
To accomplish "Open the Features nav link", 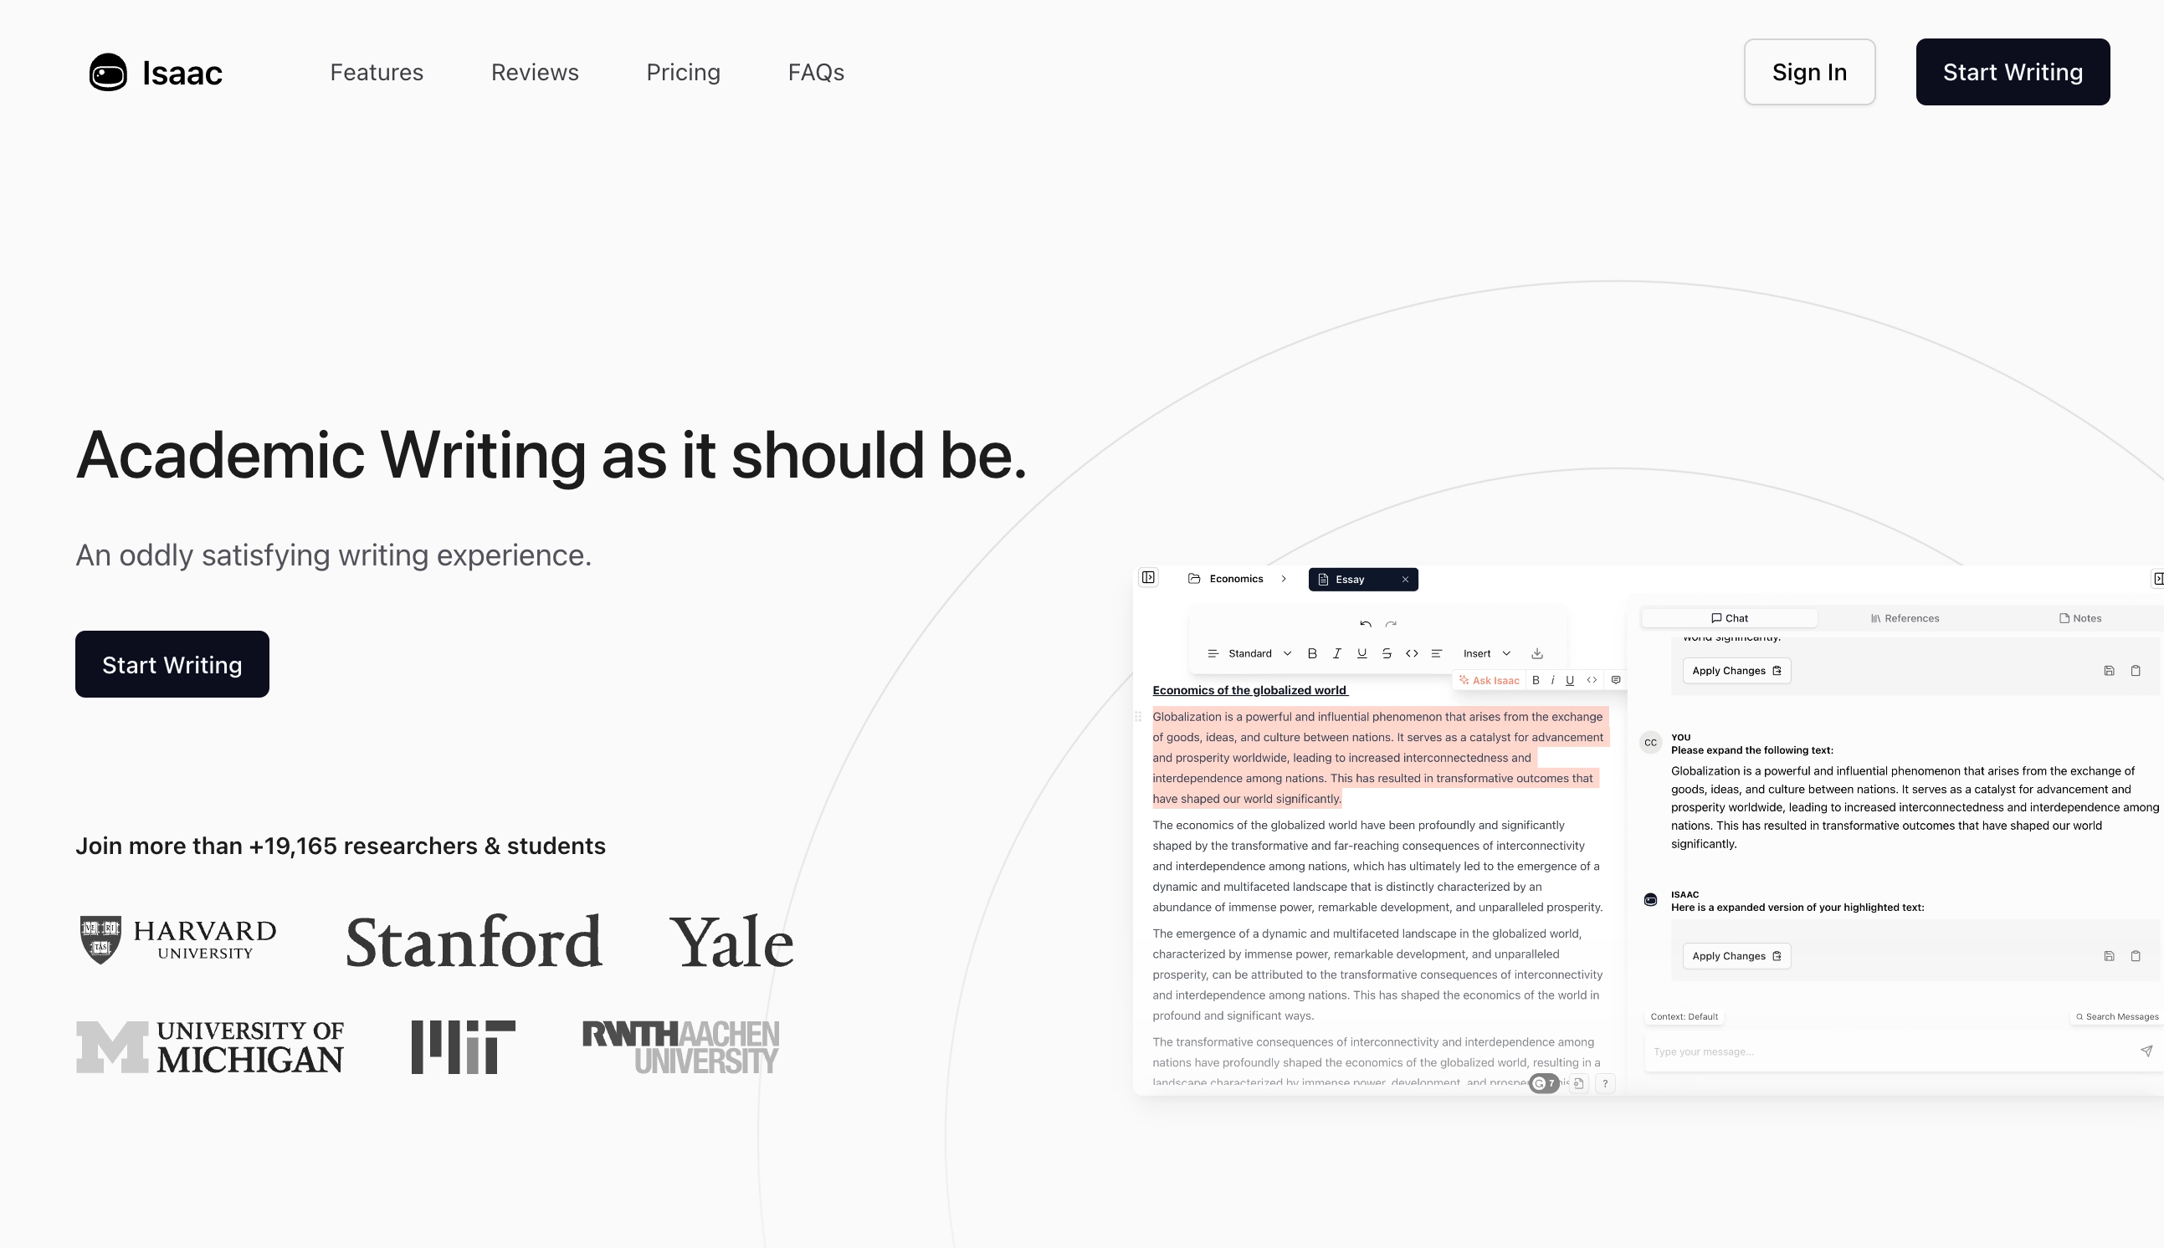I will [x=377, y=72].
